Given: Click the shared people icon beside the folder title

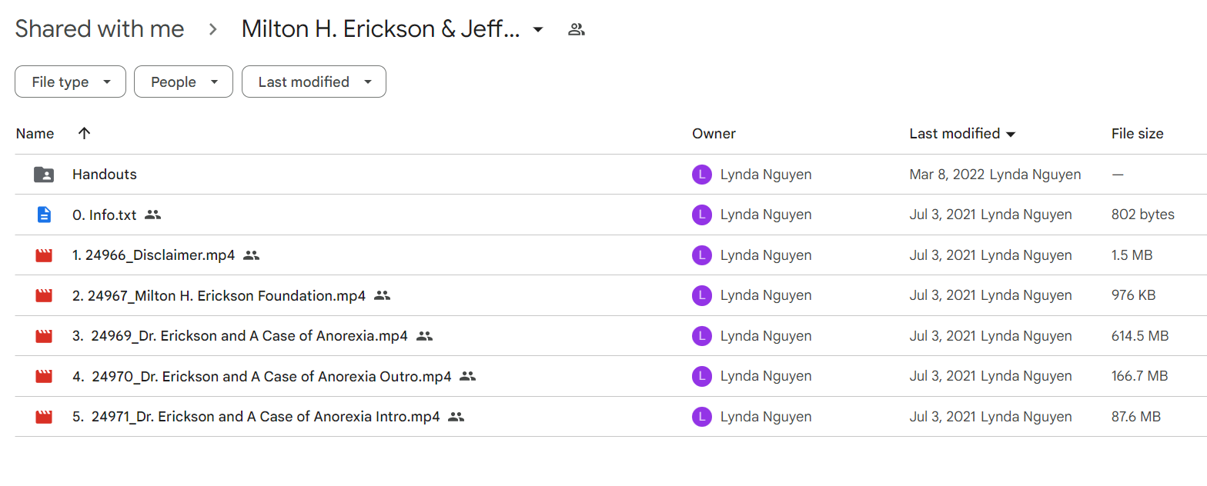Looking at the screenshot, I should coord(576,30).
